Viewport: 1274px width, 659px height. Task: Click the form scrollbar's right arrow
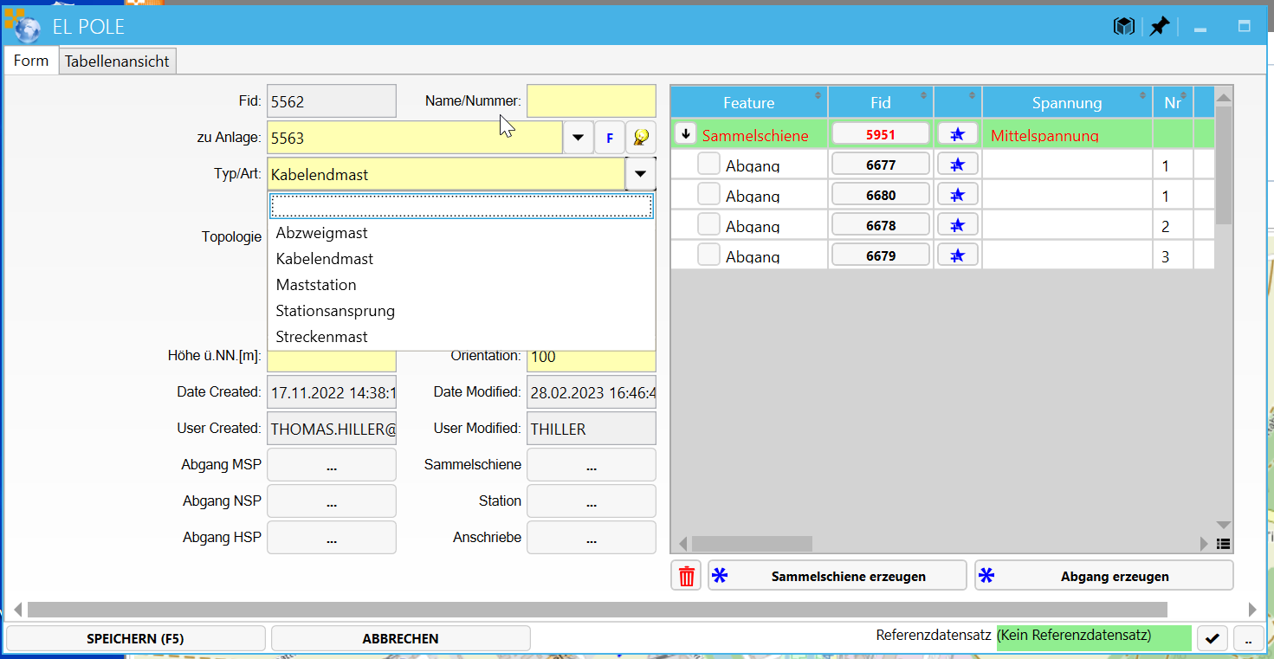coord(1251,609)
